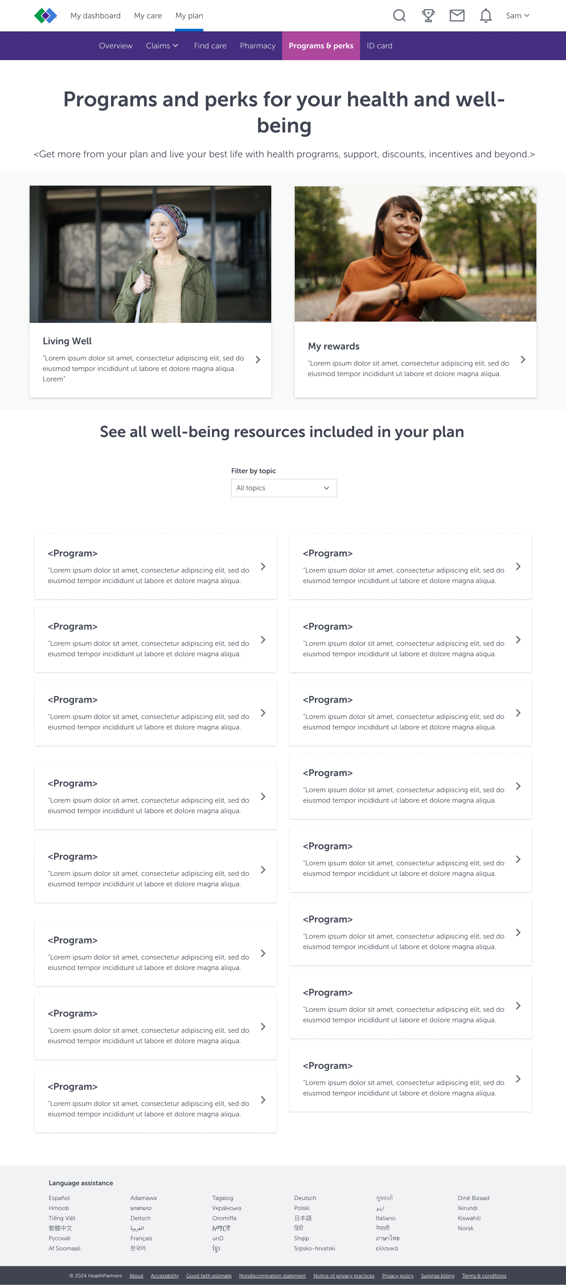The image size is (566, 1285).
Task: Click the arrow chevron on My rewards card
Action: (523, 359)
